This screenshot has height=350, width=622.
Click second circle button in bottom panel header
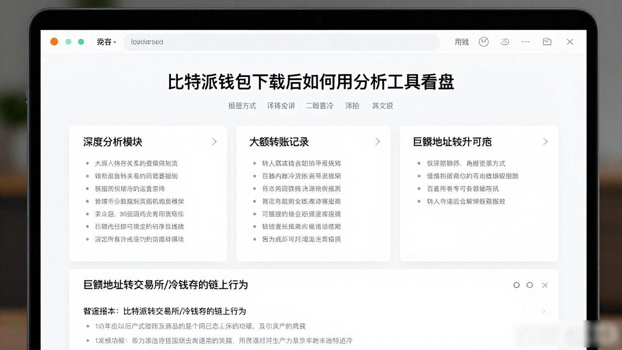pos(530,285)
